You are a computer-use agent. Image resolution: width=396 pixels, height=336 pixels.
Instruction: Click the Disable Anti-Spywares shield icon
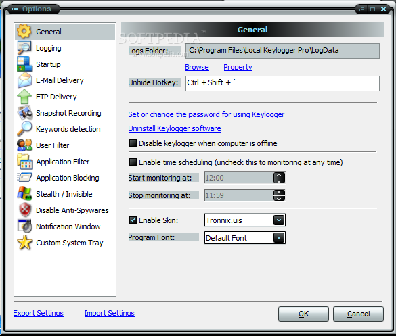click(x=25, y=210)
